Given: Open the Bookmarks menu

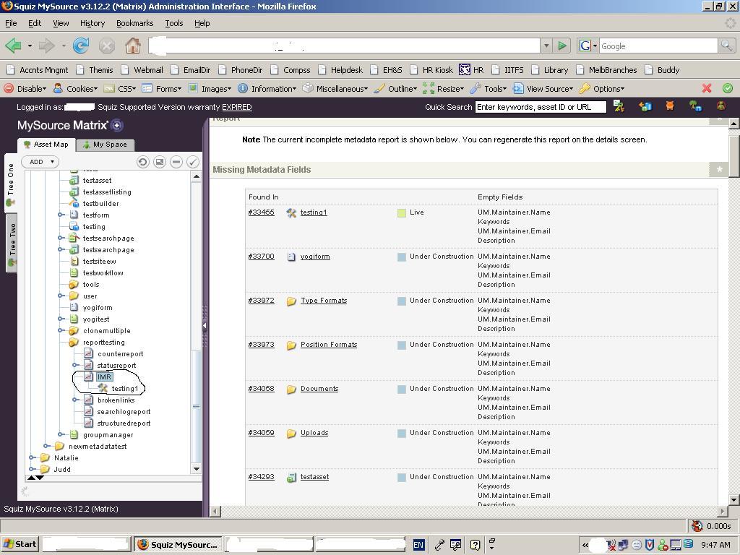Looking at the screenshot, I should [x=135, y=23].
